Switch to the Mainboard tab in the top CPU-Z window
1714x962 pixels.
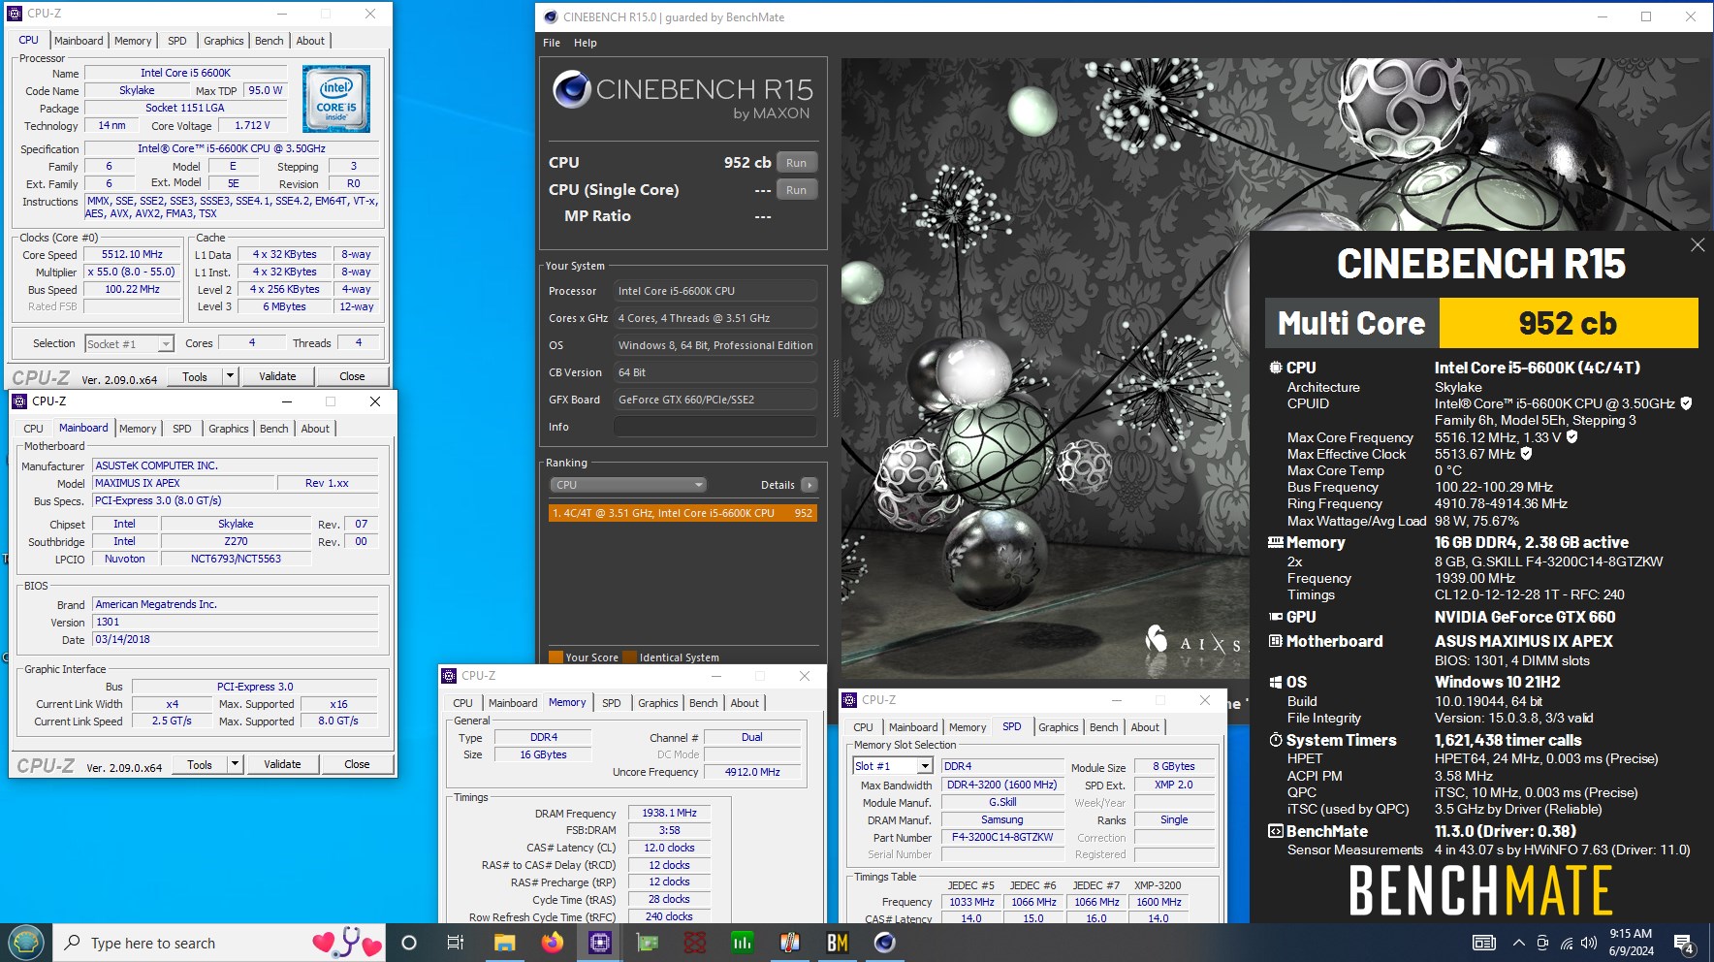[x=79, y=41]
